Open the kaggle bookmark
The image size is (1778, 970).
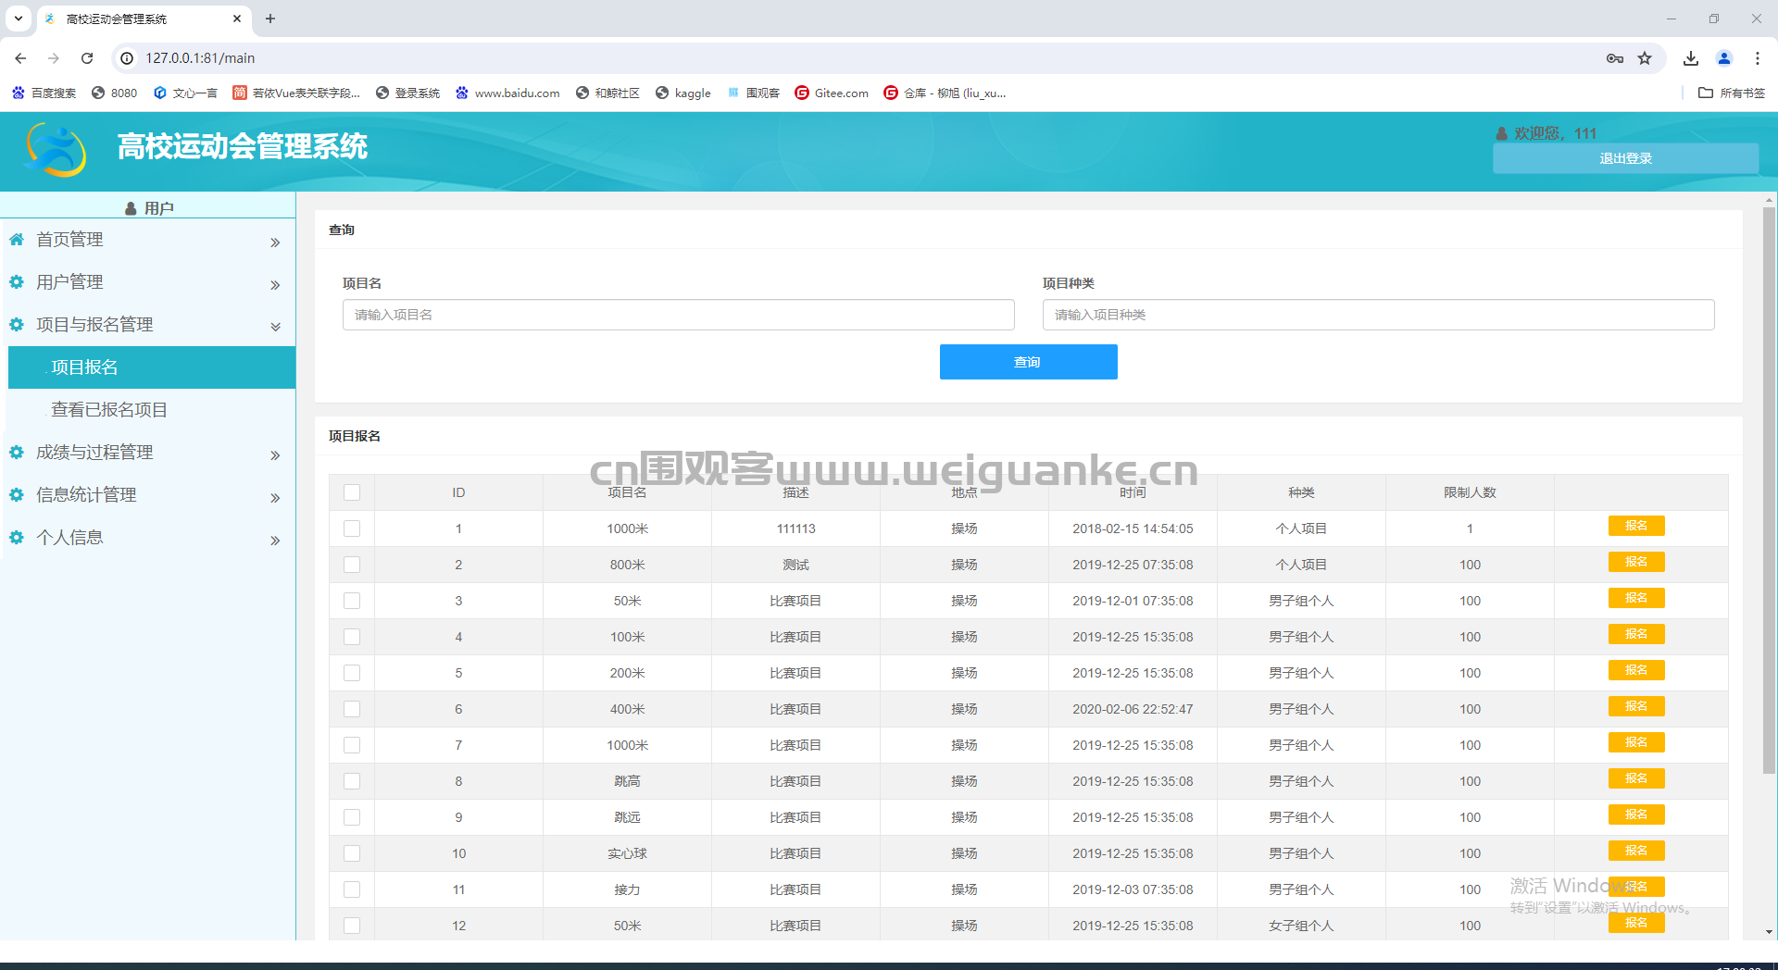point(683,93)
